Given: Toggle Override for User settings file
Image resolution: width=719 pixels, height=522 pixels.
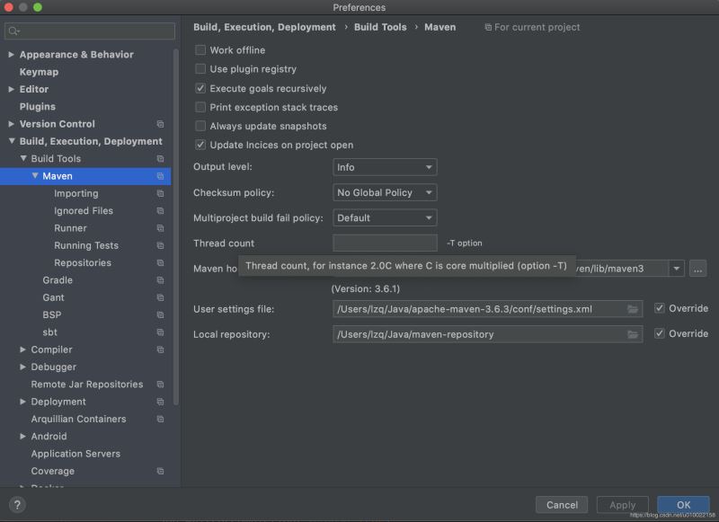Looking at the screenshot, I should tap(660, 309).
